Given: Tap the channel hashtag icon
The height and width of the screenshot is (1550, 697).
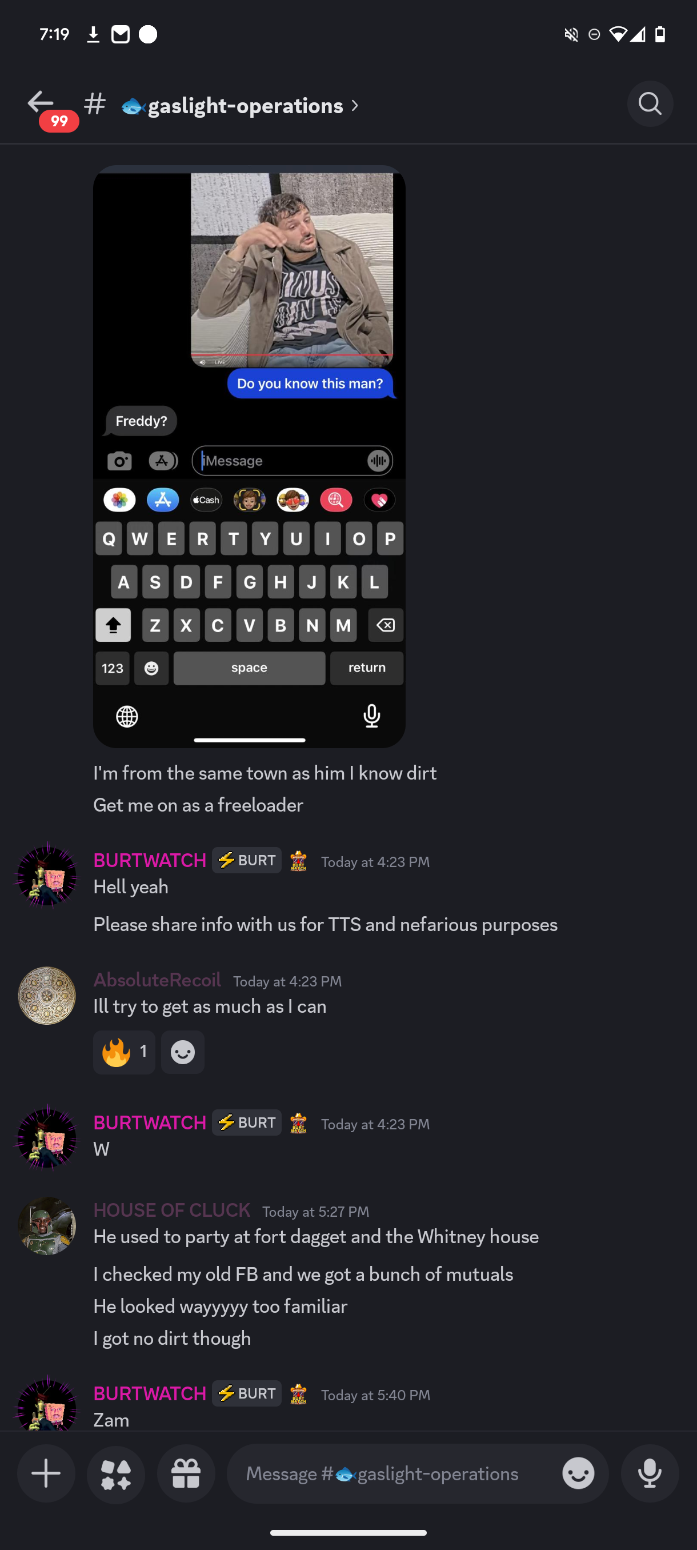Looking at the screenshot, I should tap(95, 105).
